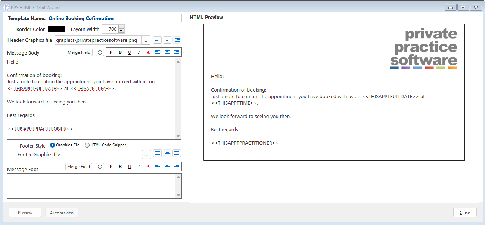
Task: Center the header graphic
Action: click(167, 40)
